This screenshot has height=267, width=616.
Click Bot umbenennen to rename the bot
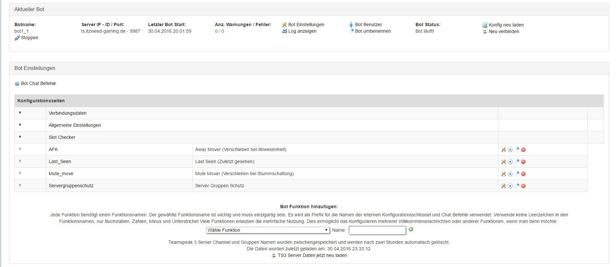pyautogui.click(x=373, y=31)
